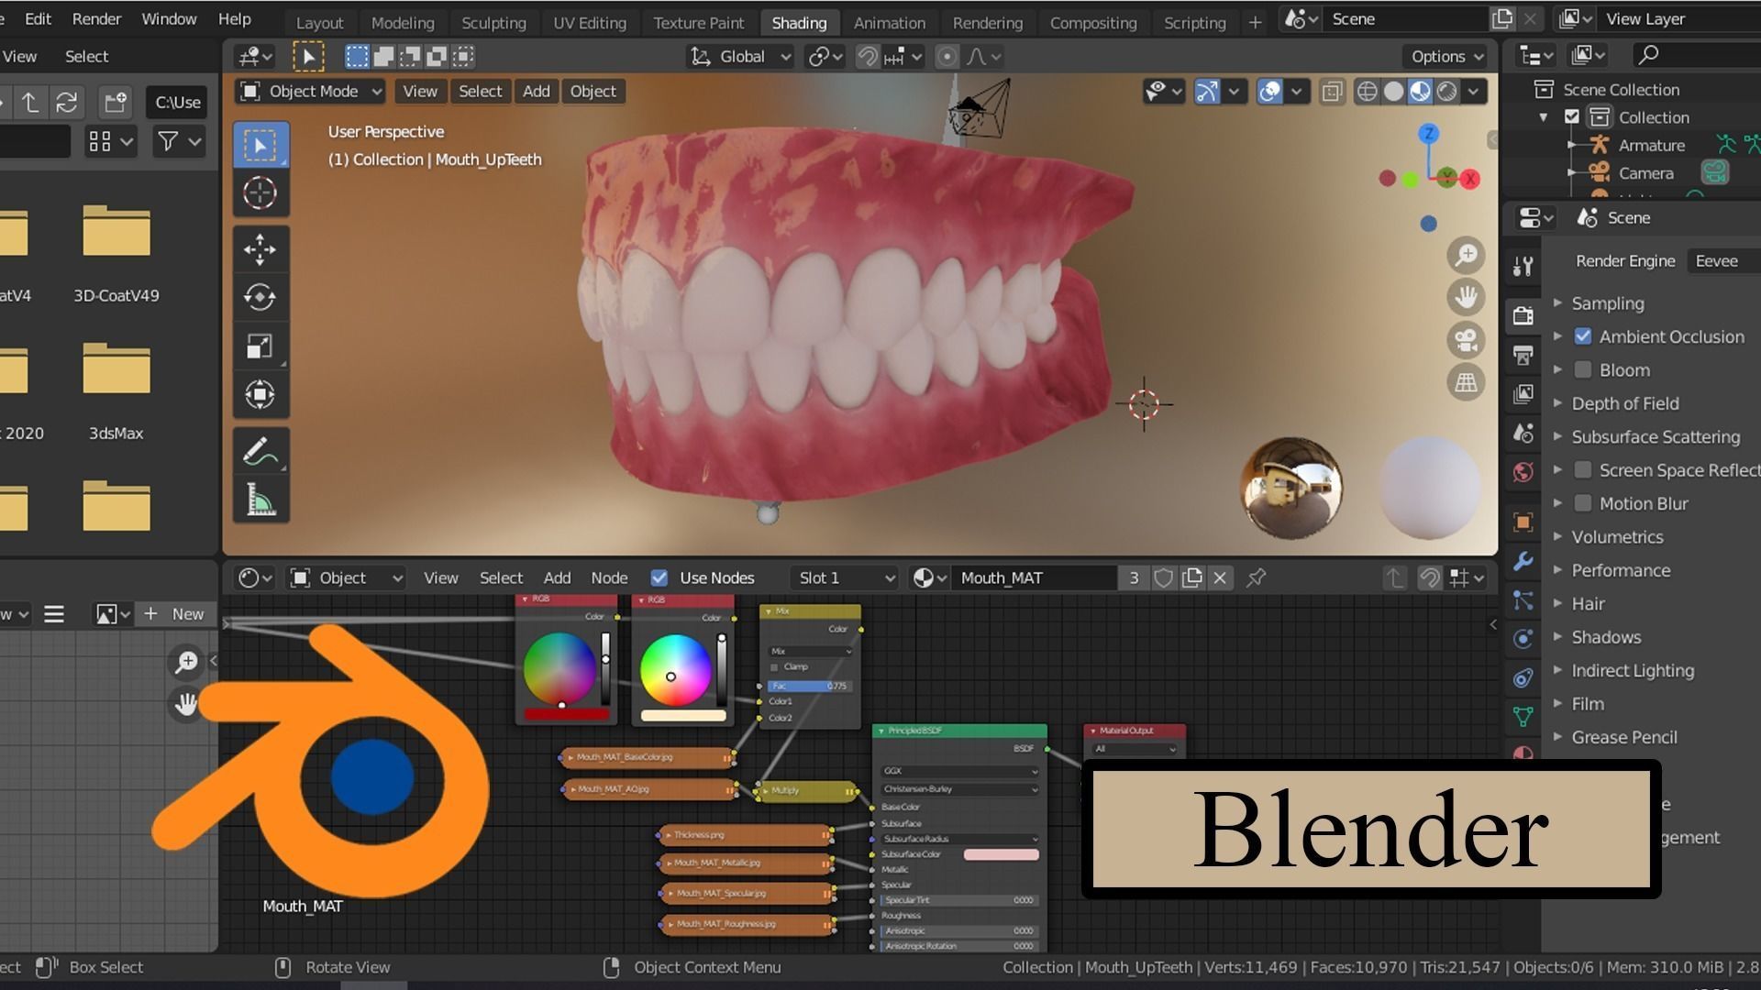Open the Render menu
Image resolution: width=1761 pixels, height=990 pixels.
tap(96, 19)
